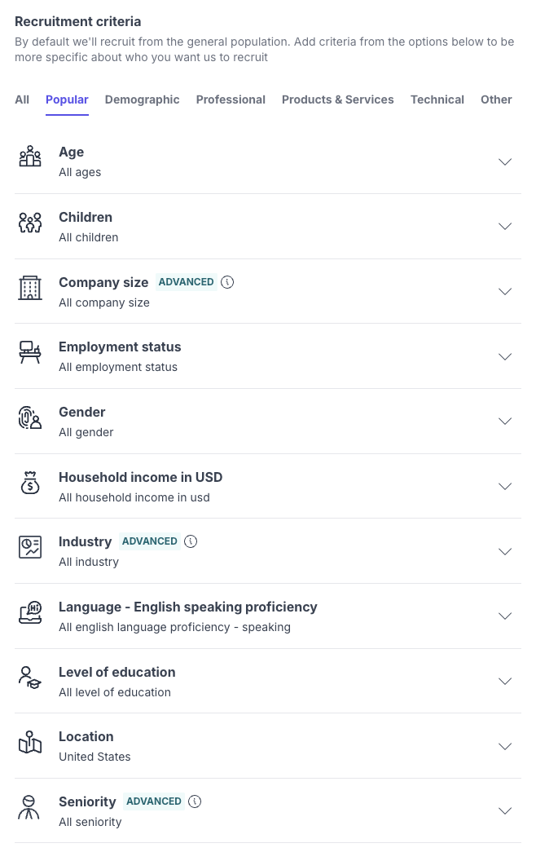The width and height of the screenshot is (536, 861).
Task: Click the Company size building icon
Action: point(30,287)
